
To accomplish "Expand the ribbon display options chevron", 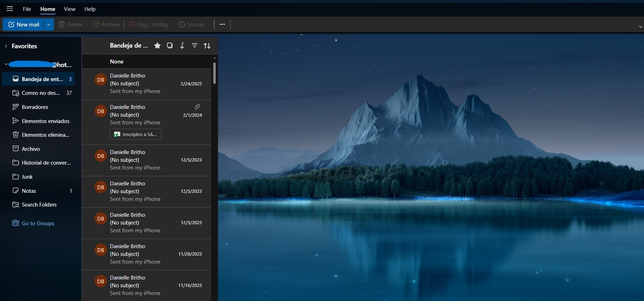I will point(640,27).
